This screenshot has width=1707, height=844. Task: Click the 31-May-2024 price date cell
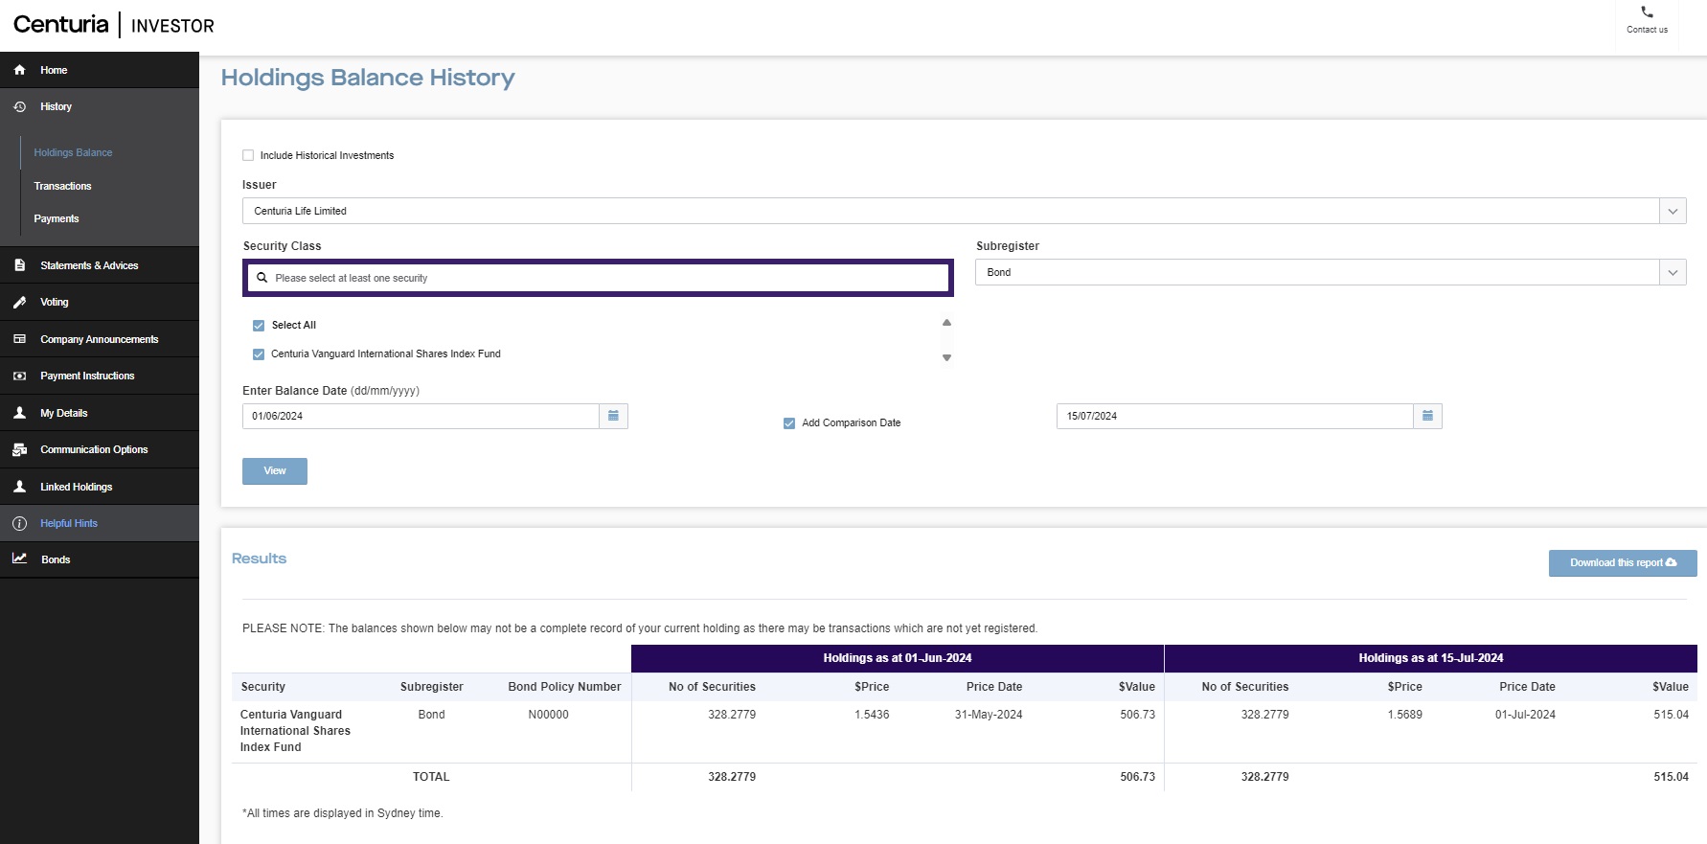(x=989, y=715)
